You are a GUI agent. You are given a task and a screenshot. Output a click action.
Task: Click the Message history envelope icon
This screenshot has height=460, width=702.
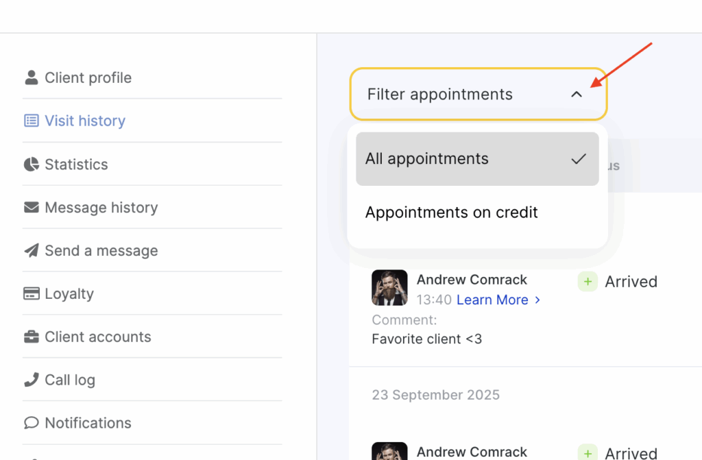[31, 207]
